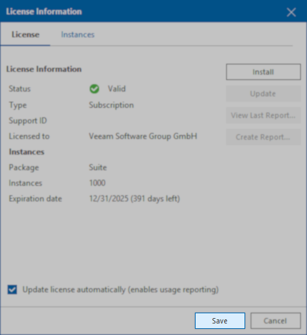307x335 pixels.
Task: Click the green Valid status icon
Action: 94,89
